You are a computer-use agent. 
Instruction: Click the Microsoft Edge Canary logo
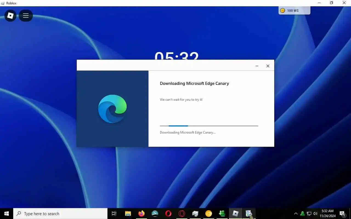click(112, 109)
